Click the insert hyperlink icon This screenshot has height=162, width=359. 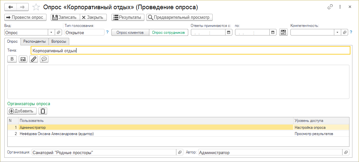click(34, 59)
